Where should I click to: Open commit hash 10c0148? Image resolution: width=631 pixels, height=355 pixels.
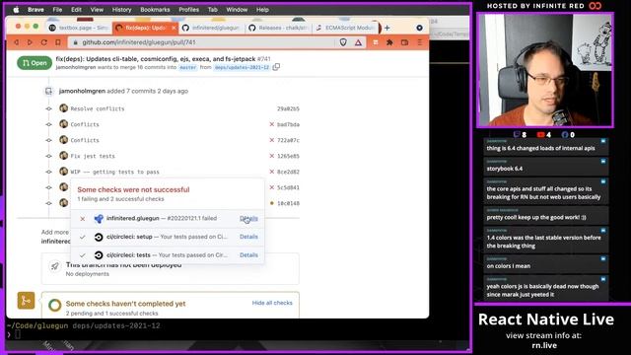coord(288,203)
